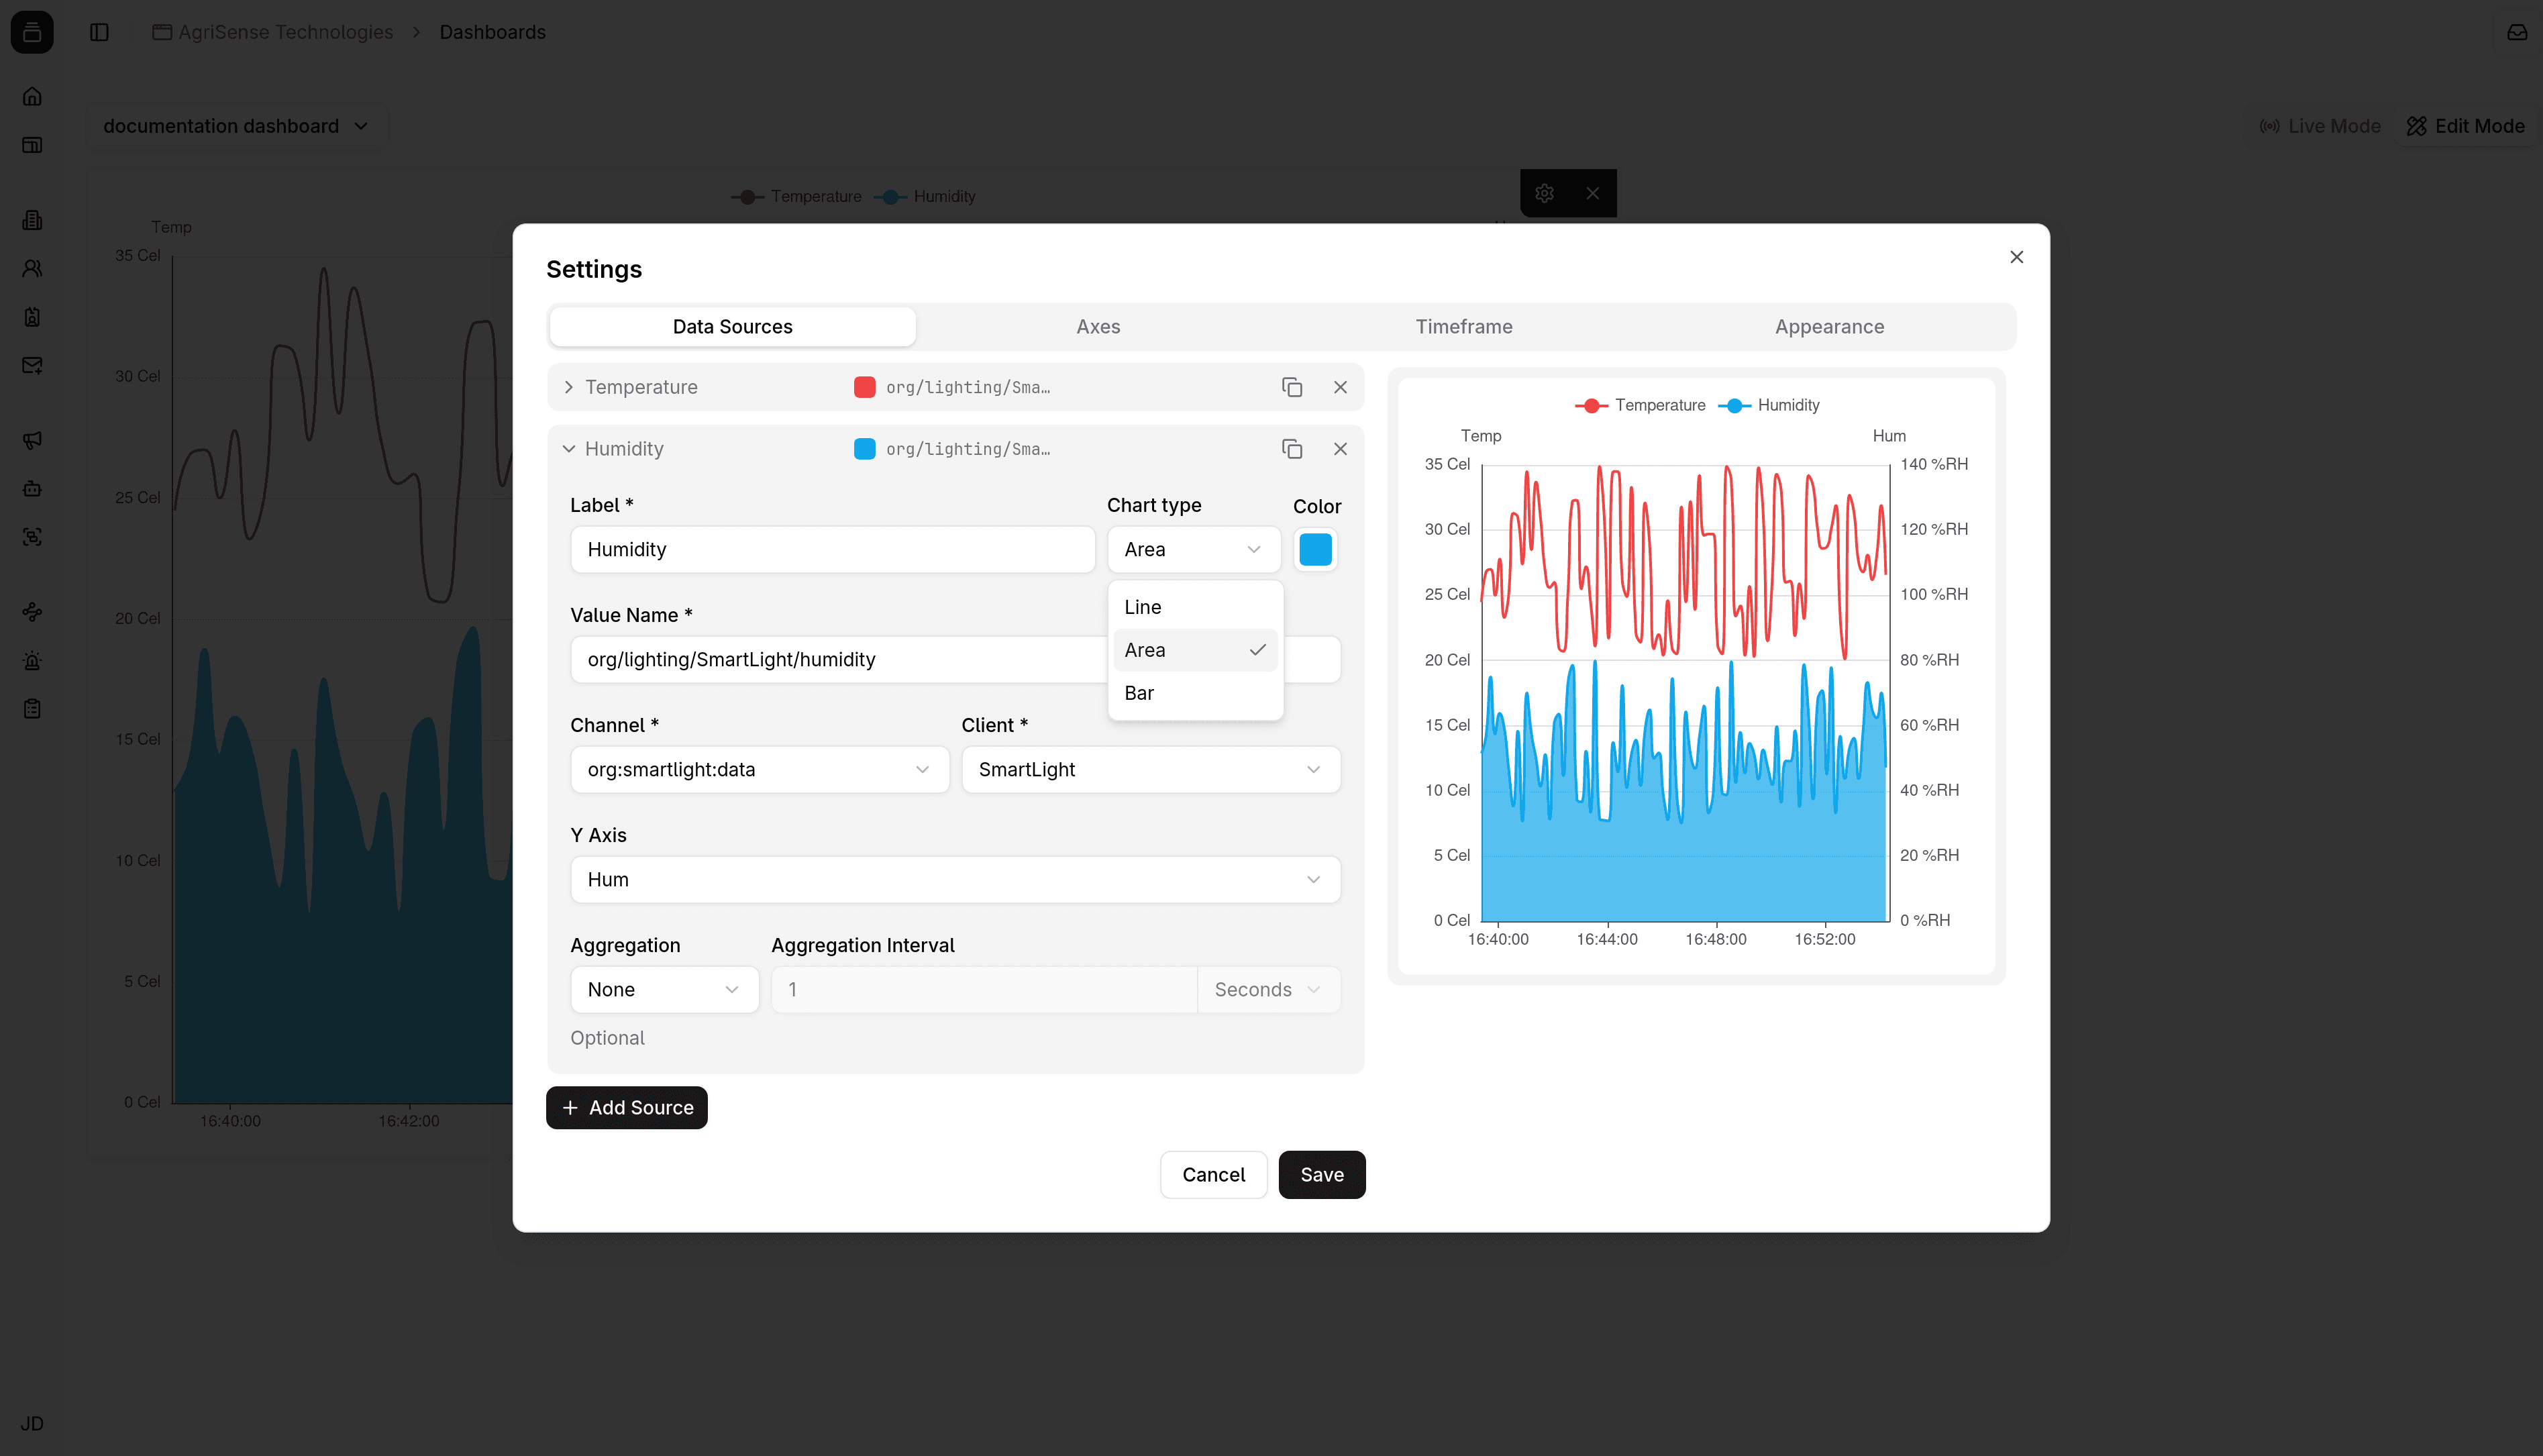Open the Dashboards panel icon in the sidebar
Screen dimensions: 2543x1456
point(31,144)
